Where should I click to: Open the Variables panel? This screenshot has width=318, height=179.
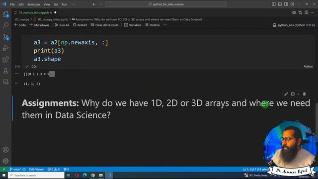[x=133, y=25]
